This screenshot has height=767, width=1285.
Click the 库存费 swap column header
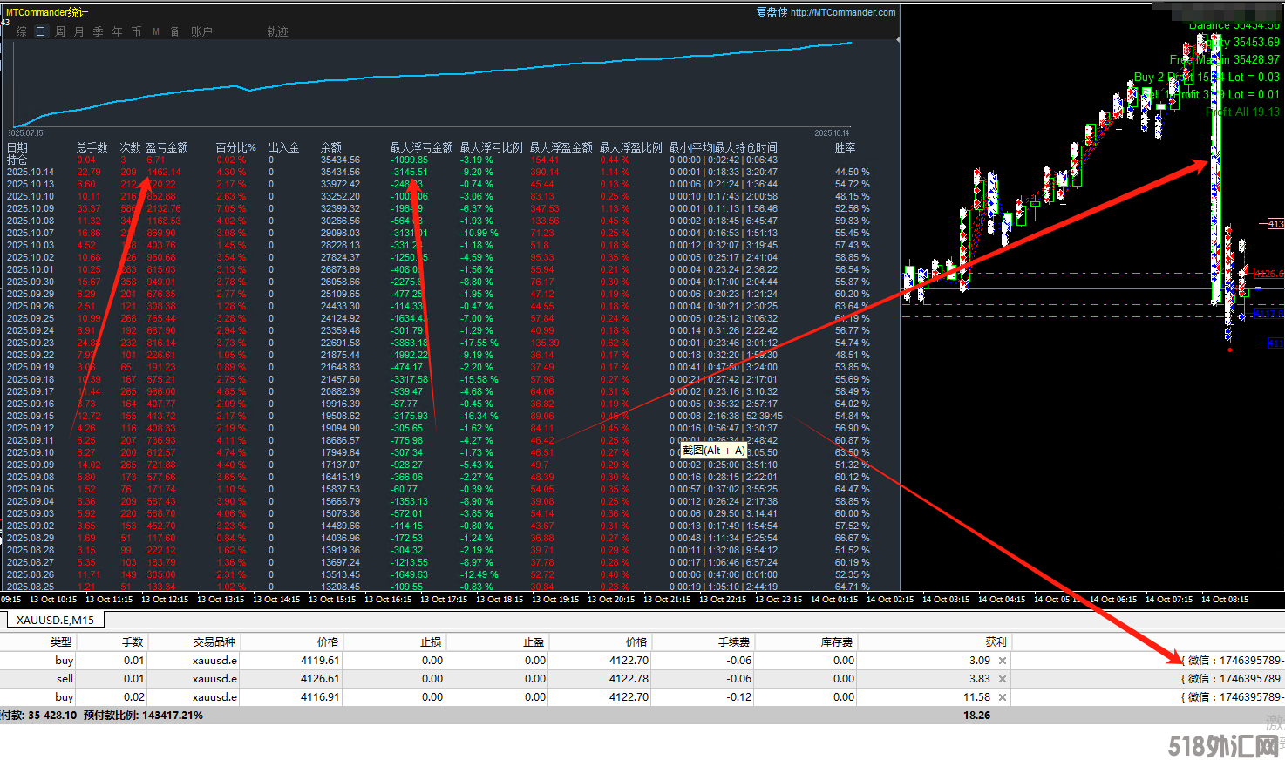[x=837, y=641]
